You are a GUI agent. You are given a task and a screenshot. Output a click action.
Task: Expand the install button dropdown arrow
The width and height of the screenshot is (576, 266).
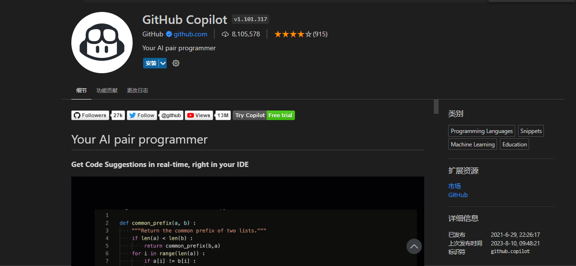163,63
